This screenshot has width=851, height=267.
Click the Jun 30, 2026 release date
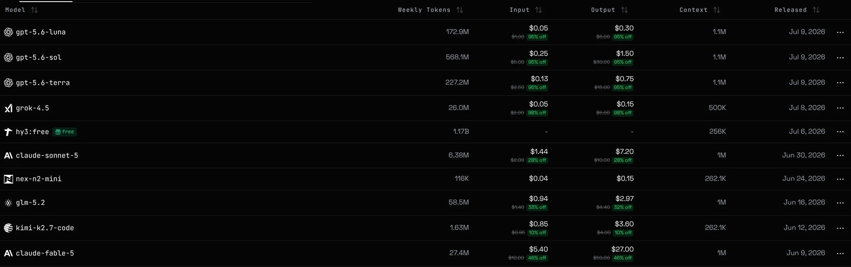pos(803,155)
